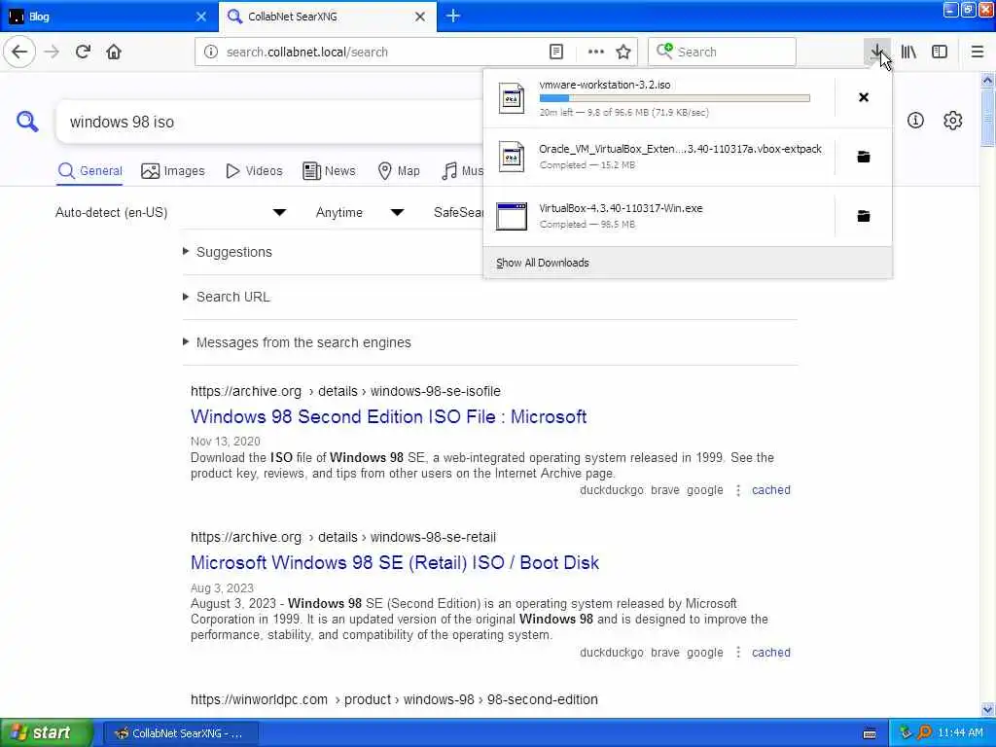The image size is (996, 747).
Task: Select the News search category
Action: 329,171
